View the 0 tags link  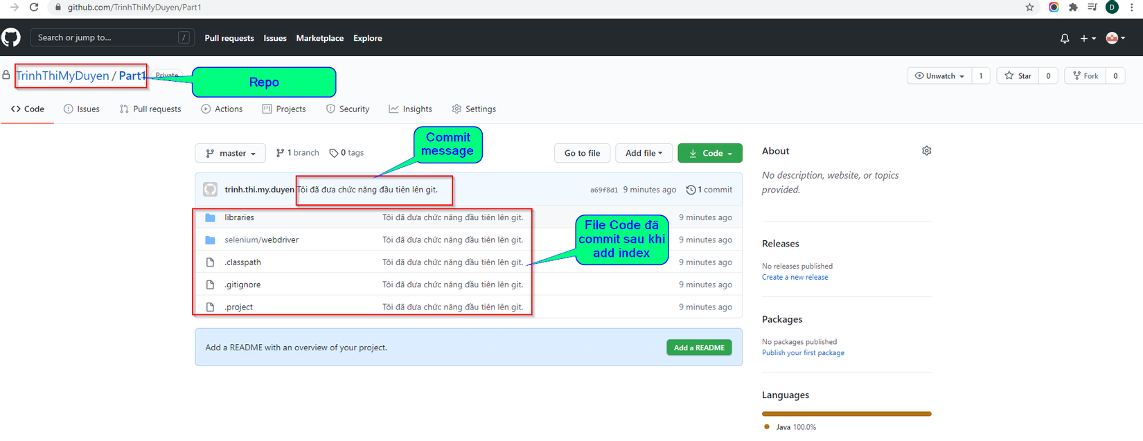346,153
